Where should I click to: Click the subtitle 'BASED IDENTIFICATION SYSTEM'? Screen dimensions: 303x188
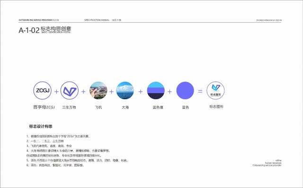[56, 32]
